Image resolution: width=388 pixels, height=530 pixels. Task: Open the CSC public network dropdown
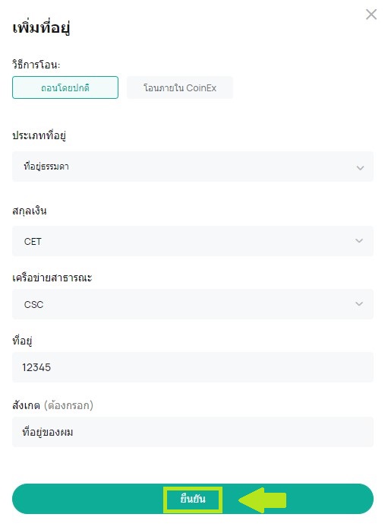193,304
